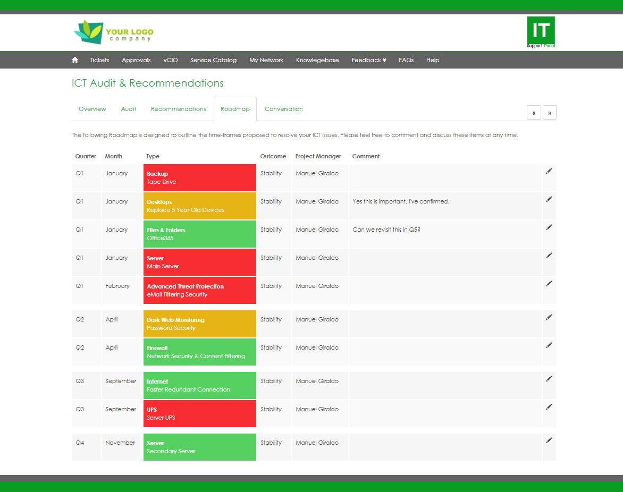Open Tickets in the navigation bar
Image resolution: width=623 pixels, height=492 pixels.
[99, 60]
